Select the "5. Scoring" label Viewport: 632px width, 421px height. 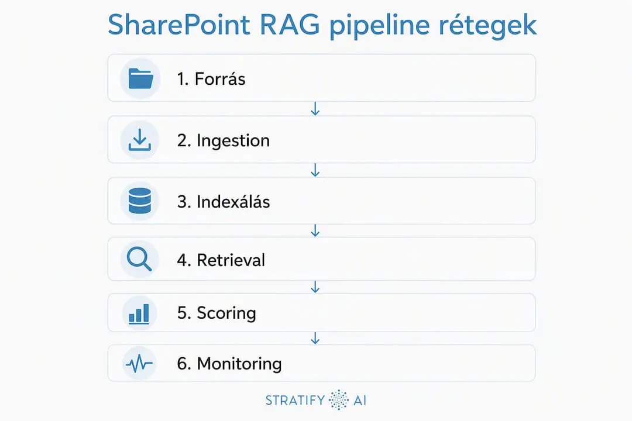click(x=217, y=313)
